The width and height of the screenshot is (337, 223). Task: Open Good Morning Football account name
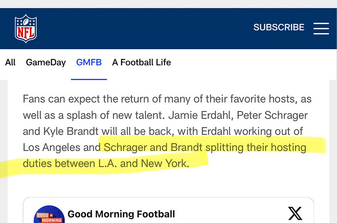point(121,214)
